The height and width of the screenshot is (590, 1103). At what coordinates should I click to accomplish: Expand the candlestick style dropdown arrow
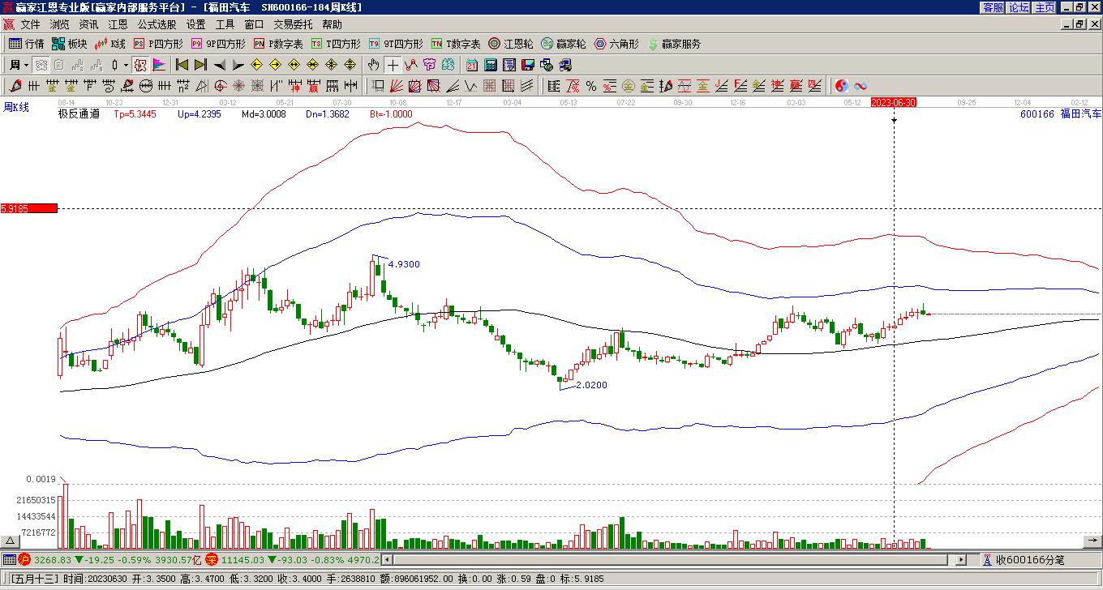pyautogui.click(x=126, y=65)
